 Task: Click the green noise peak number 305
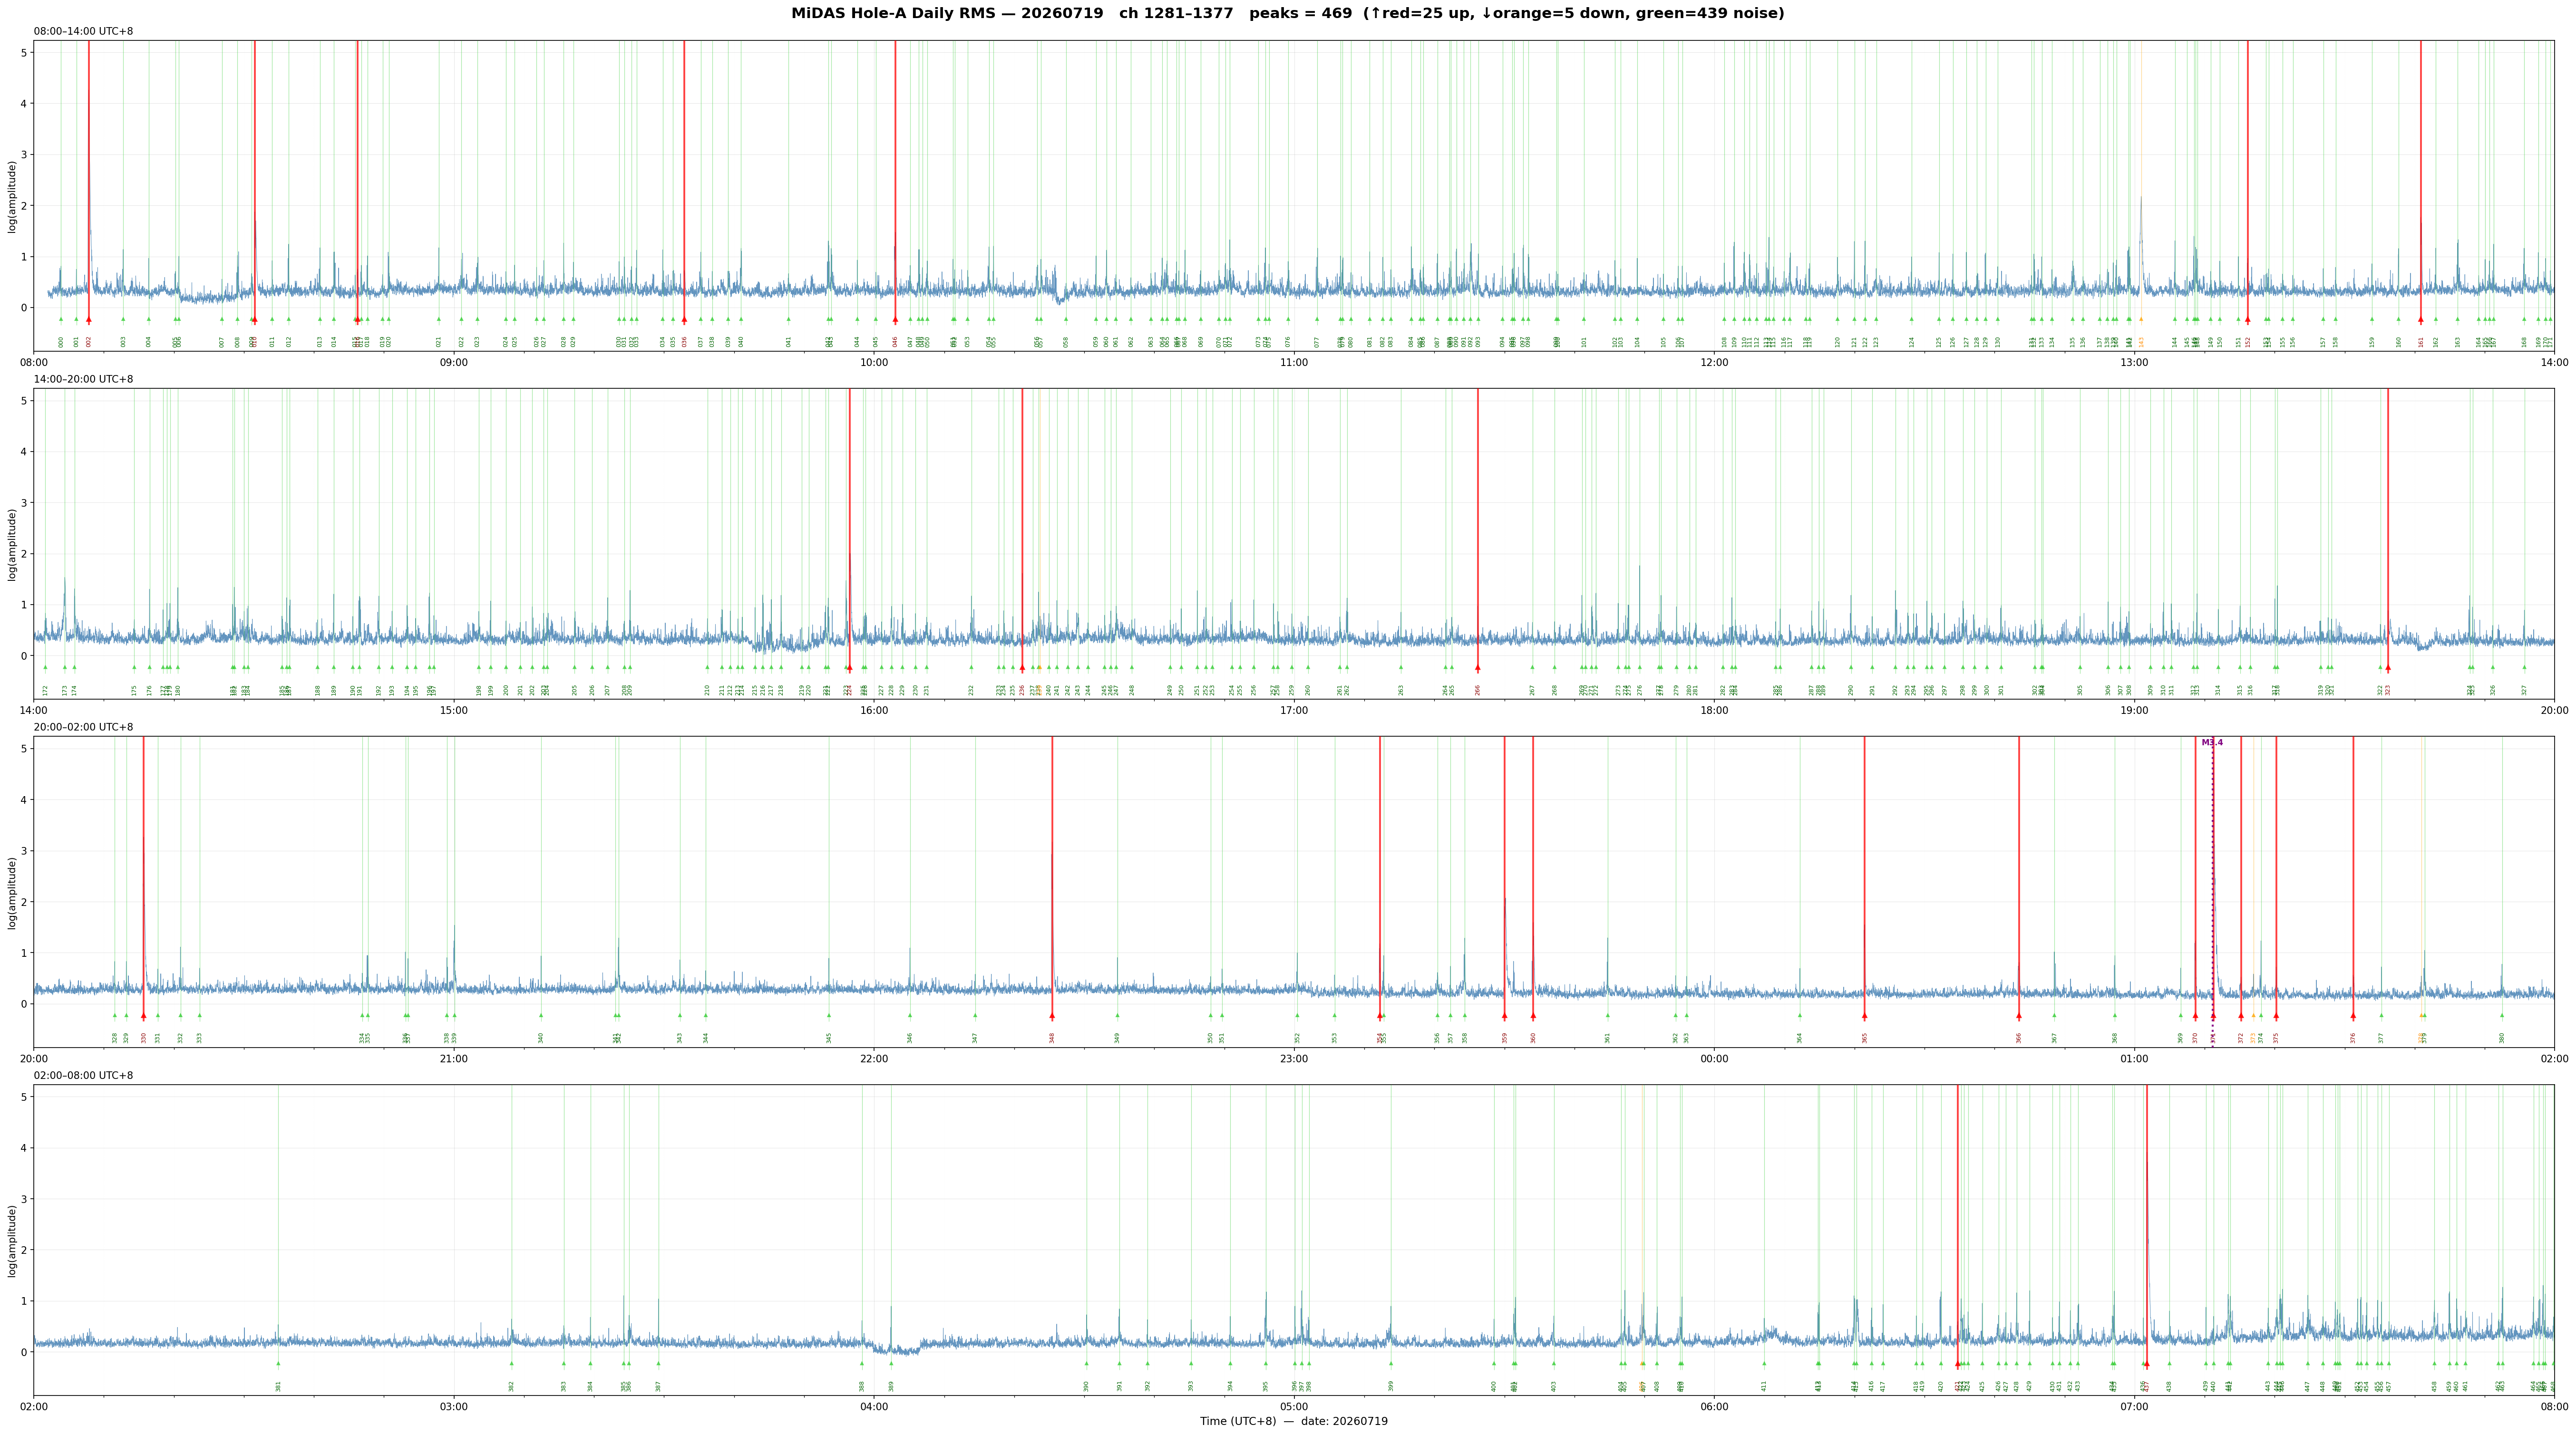(2080, 690)
